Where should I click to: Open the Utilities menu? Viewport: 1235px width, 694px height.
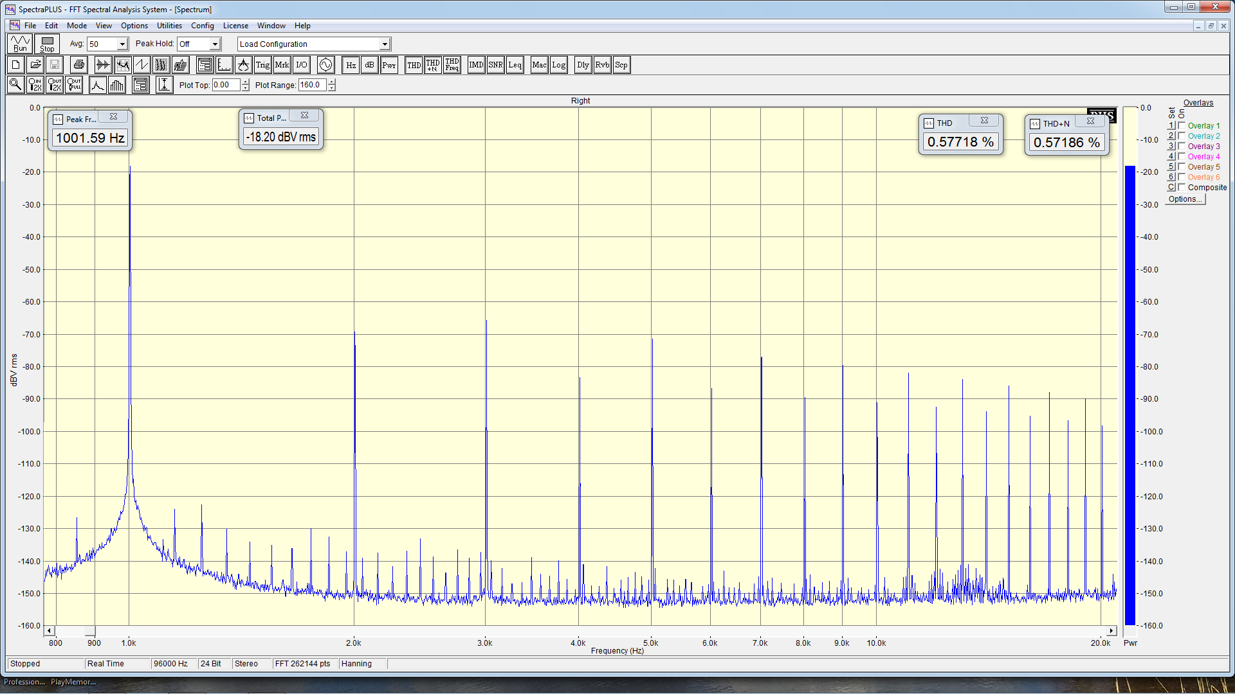click(x=169, y=26)
